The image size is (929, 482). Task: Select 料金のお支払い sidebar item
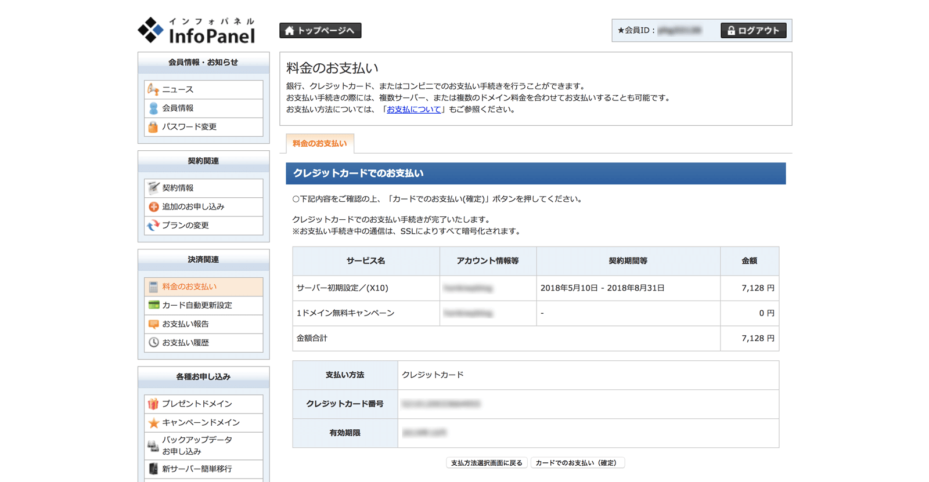click(204, 287)
